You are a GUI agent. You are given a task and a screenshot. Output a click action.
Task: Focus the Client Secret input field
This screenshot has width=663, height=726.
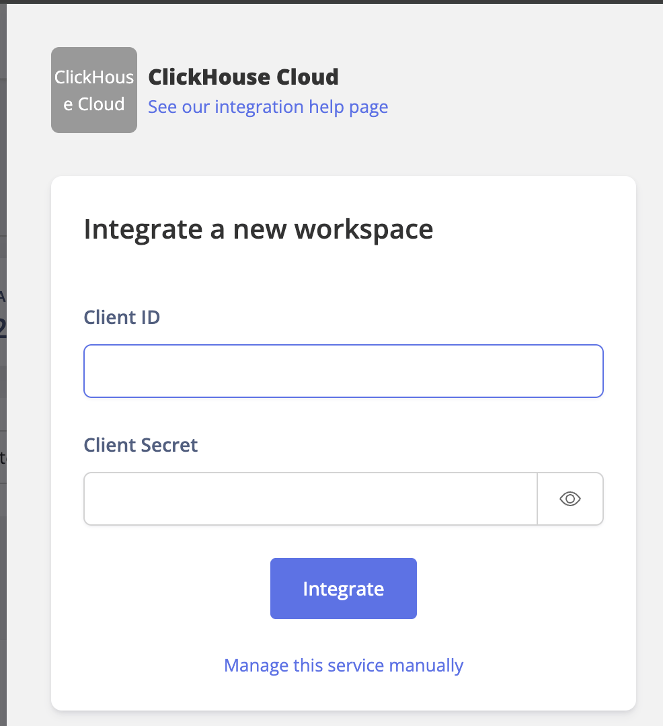point(310,499)
